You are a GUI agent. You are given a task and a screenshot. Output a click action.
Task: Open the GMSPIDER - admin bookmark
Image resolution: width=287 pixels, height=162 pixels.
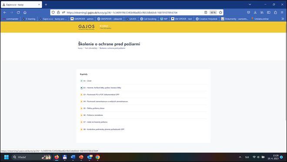(82, 19)
